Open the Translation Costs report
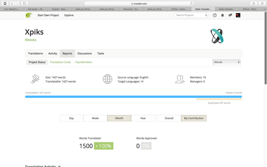The image size is (267, 167). tap(60, 62)
